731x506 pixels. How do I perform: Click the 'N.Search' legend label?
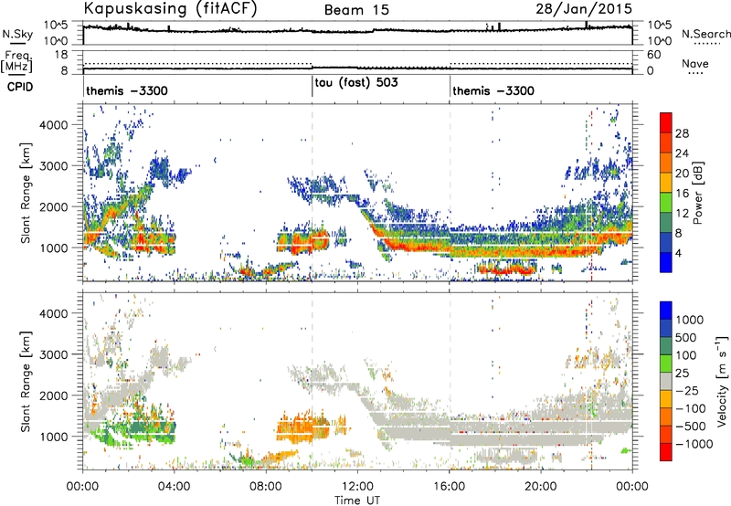705,34
